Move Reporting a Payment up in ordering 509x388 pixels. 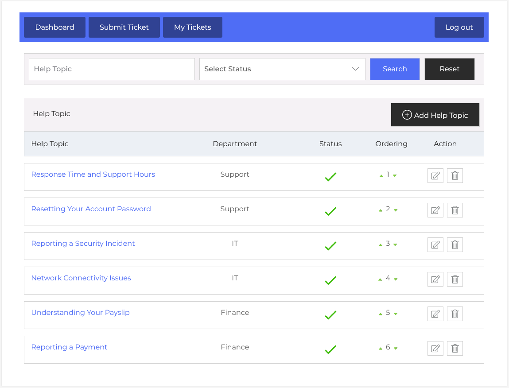(381, 349)
